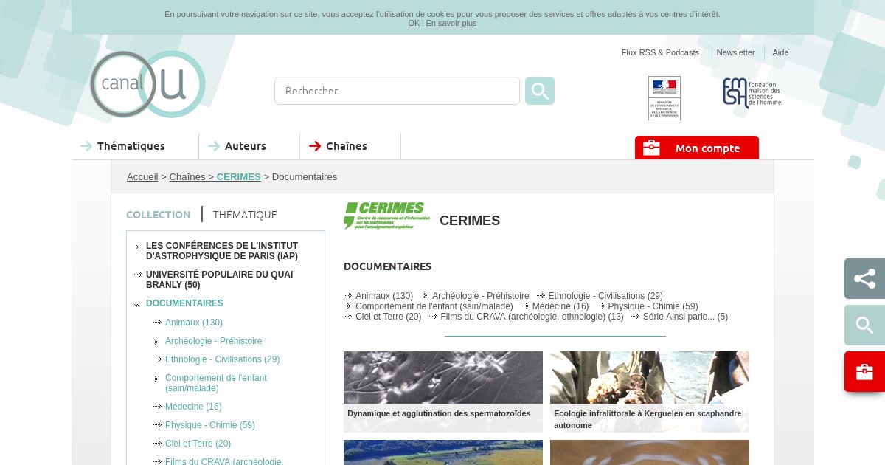
Task: Select Animaux (130) in the sidebar tree
Action: coord(194,323)
